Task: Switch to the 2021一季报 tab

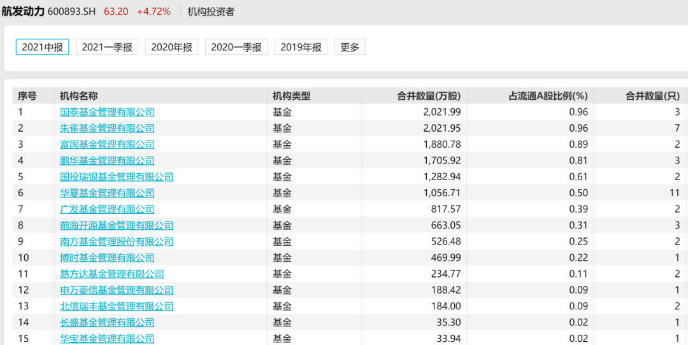Action: (107, 47)
